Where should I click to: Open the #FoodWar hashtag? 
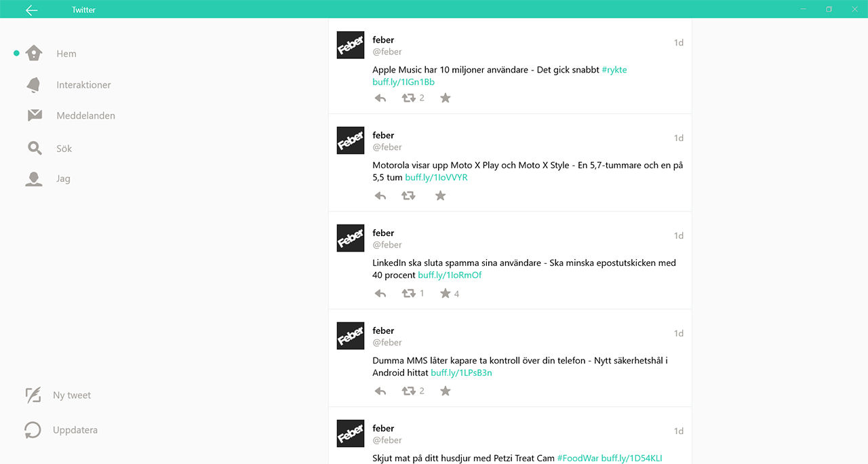(x=577, y=458)
